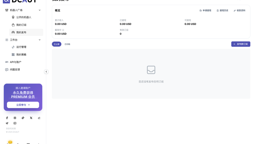The width and height of the screenshot is (256, 144).
Task: Collapse the 工作台 section chevron
Action: pyautogui.click(x=39, y=40)
